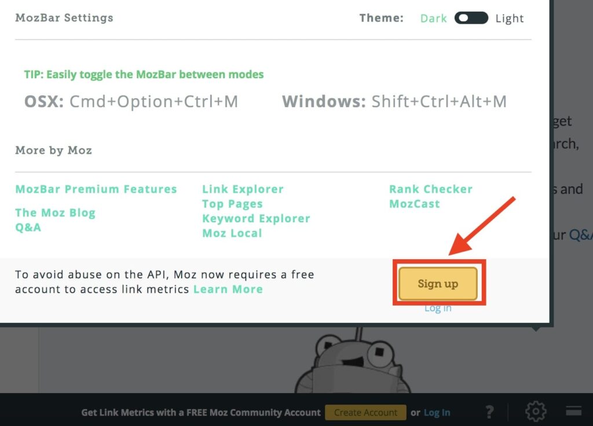Click Create Account in the MozBar toolbar
Viewport: 593px width, 426px height.
pos(366,412)
